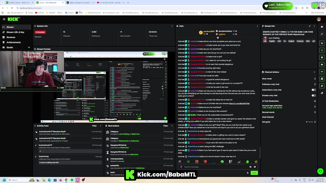Open Windows Start button
The width and height of the screenshot is (326, 183).
click(x=4, y=180)
